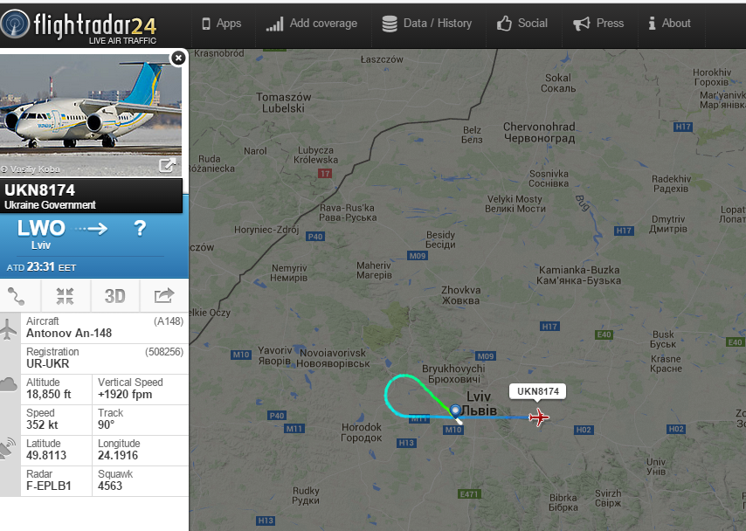The height and width of the screenshot is (531, 746).
Task: Switch to 3D view
Action: click(x=114, y=296)
